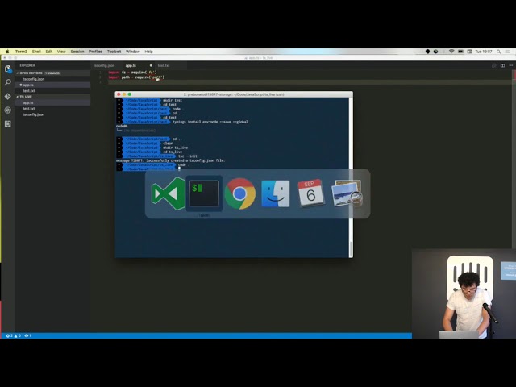516x387 pixels.
Task: Open the iTerm2 application menu
Action: [x=21, y=52]
